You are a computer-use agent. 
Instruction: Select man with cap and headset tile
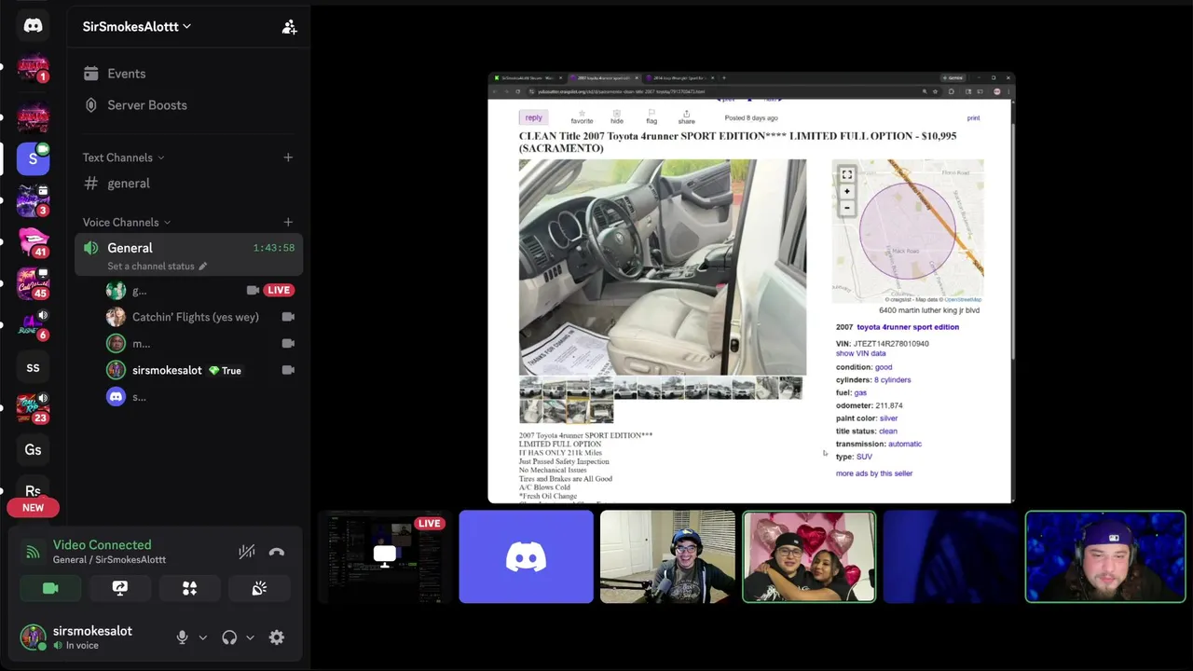(1105, 556)
